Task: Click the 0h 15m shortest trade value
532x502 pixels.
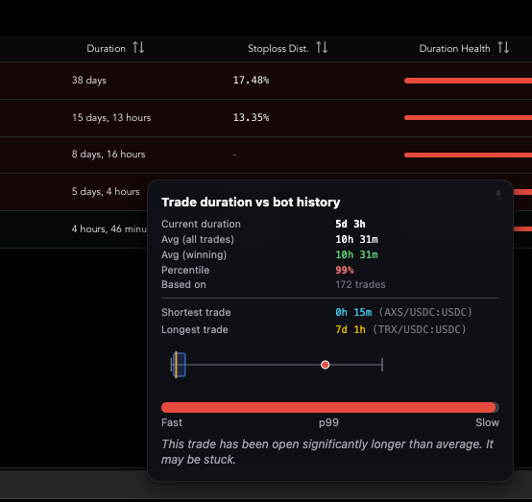Action: (353, 312)
